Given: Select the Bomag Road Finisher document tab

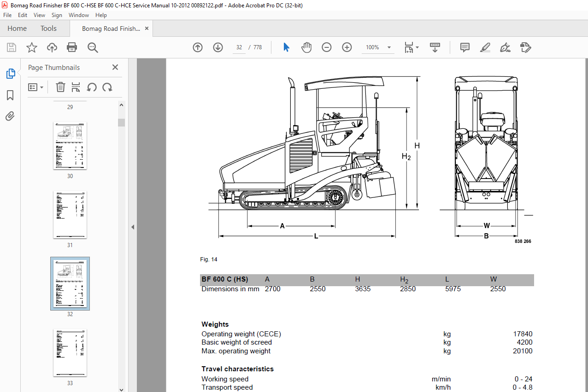Looking at the screenshot, I should point(111,29).
